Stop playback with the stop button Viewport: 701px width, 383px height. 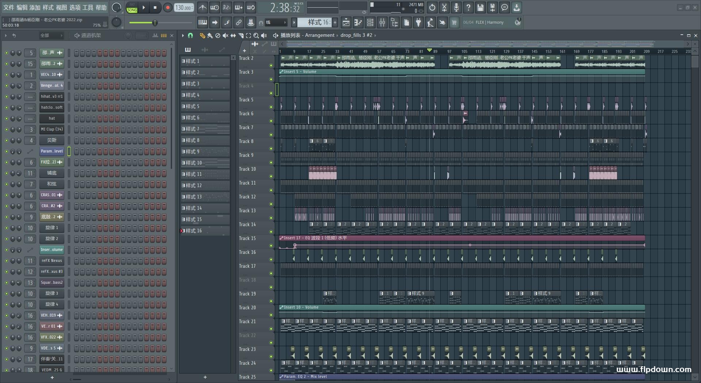pyautogui.click(x=155, y=7)
